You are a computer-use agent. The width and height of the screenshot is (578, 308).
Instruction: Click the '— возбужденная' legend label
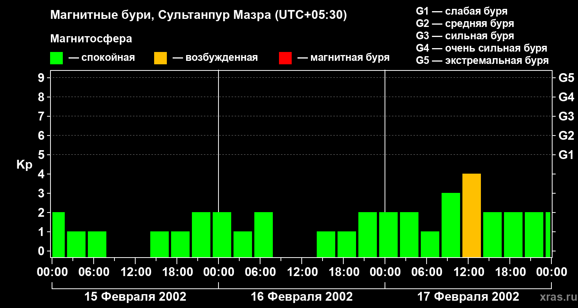[215, 58]
